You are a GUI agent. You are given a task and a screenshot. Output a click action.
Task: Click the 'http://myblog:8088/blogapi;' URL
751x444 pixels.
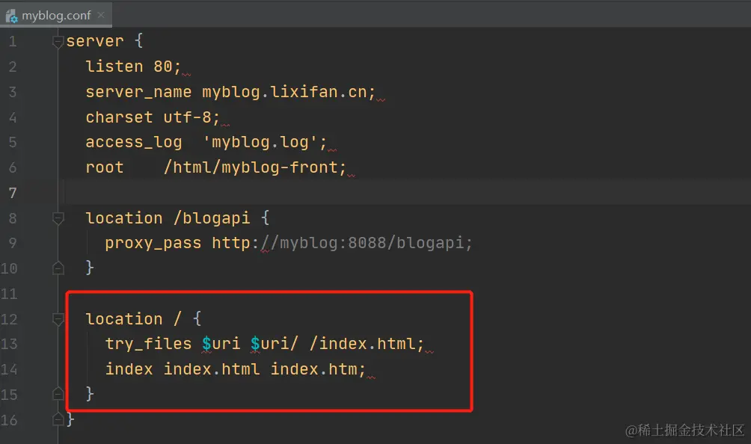pyautogui.click(x=342, y=243)
